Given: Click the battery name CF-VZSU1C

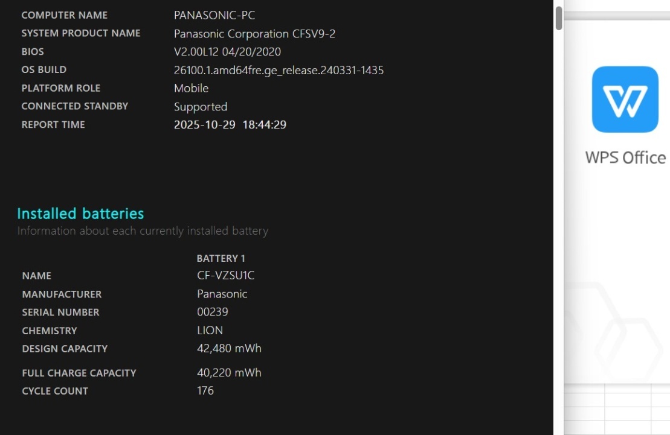Looking at the screenshot, I should point(225,276).
